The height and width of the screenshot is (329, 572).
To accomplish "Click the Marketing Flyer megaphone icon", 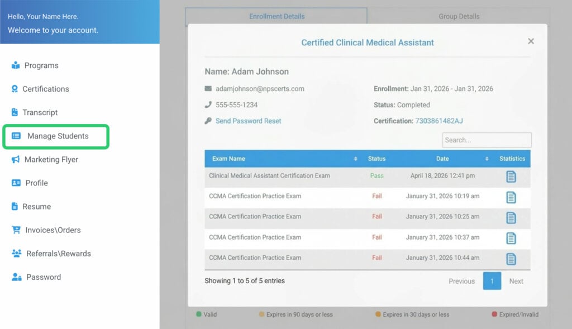I will click(16, 159).
